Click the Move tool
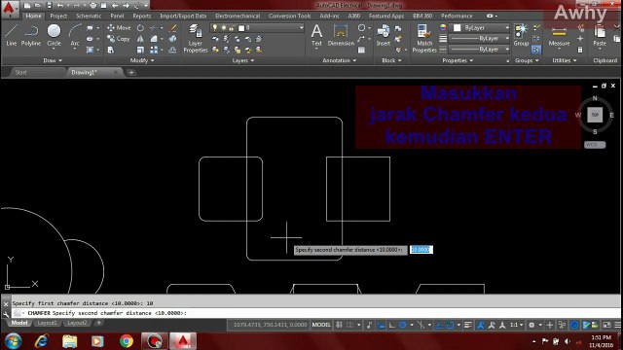This screenshot has height=350, width=623. (119, 28)
